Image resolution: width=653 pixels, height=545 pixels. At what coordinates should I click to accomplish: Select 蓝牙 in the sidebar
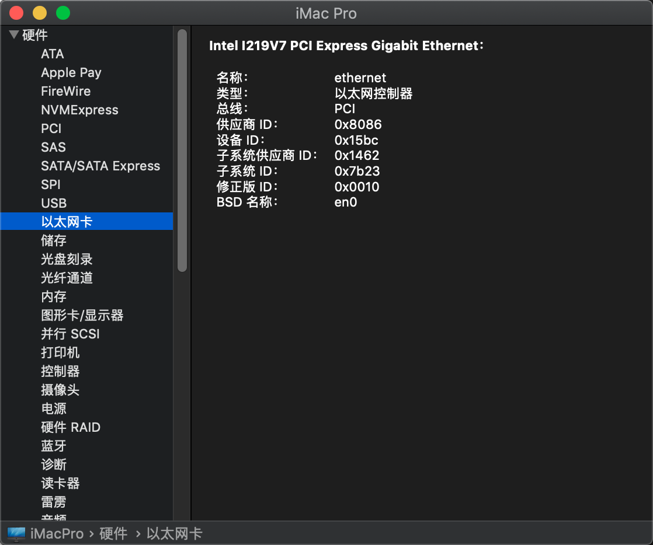coord(54,446)
